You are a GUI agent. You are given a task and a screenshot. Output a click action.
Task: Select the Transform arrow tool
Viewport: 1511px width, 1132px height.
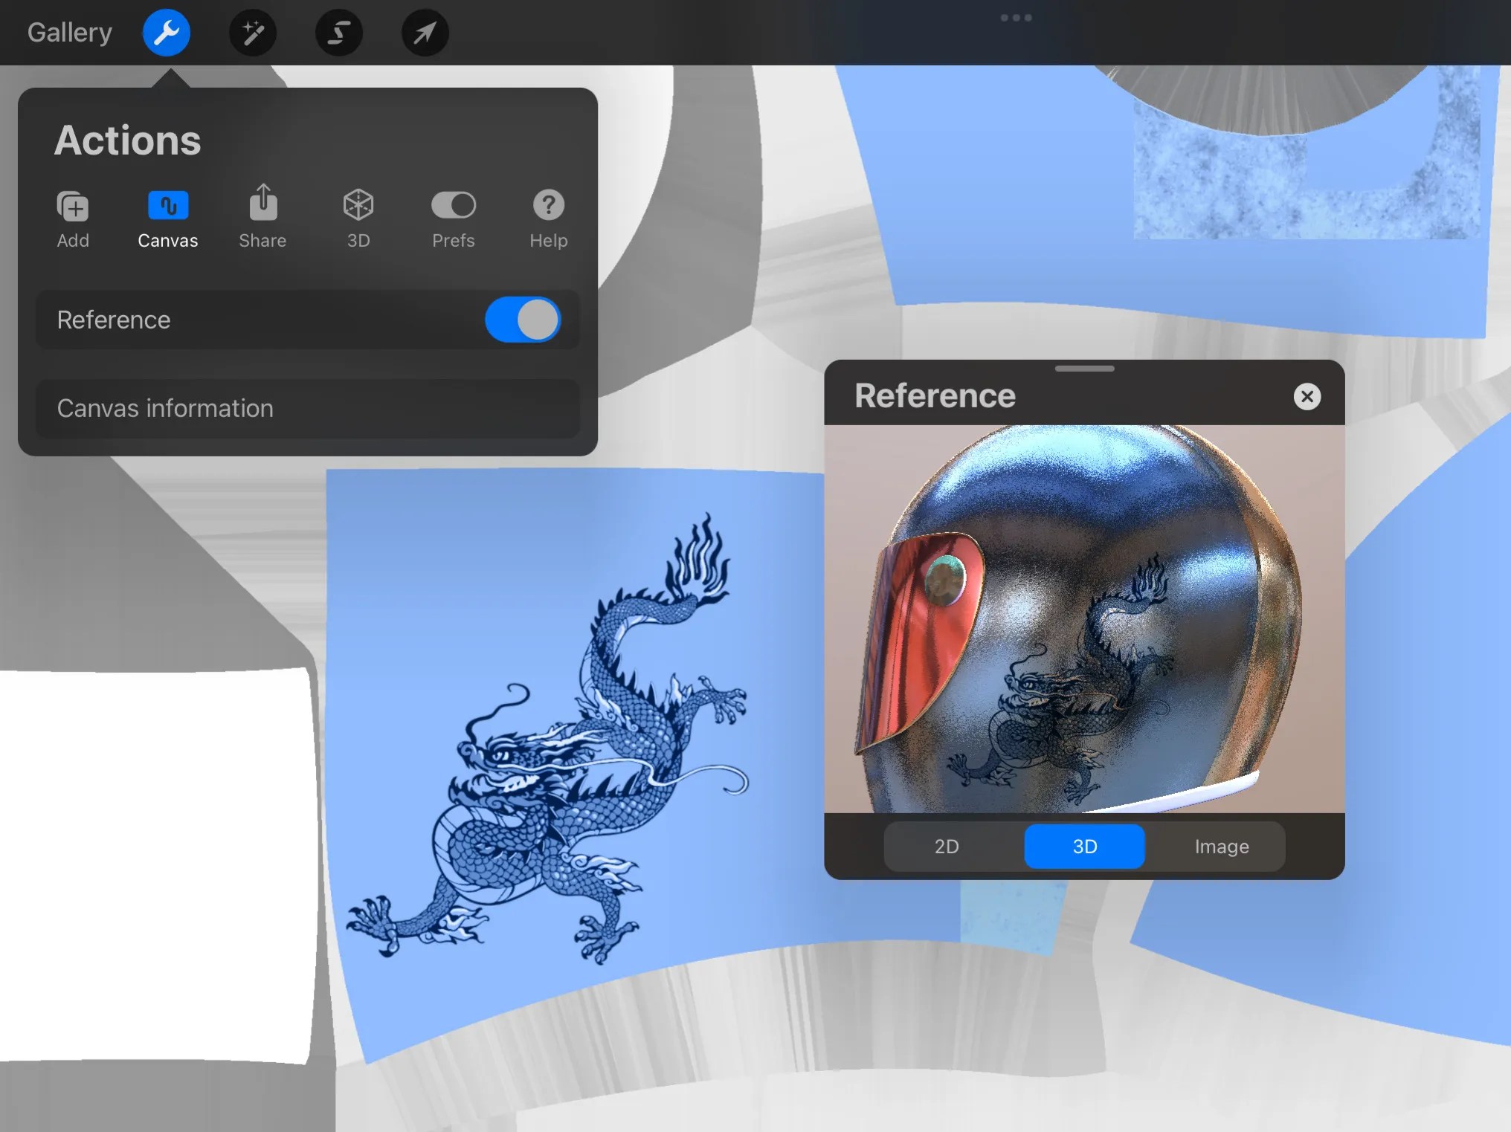424,32
